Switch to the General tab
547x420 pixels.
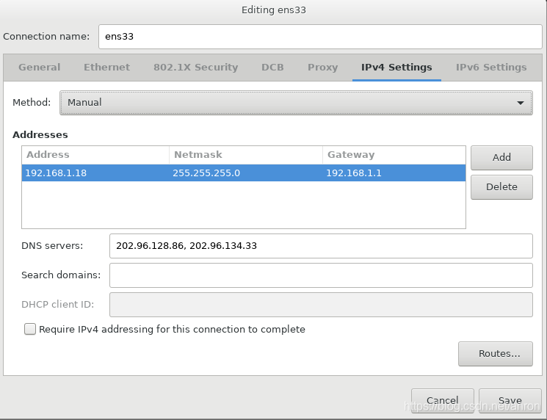click(40, 68)
